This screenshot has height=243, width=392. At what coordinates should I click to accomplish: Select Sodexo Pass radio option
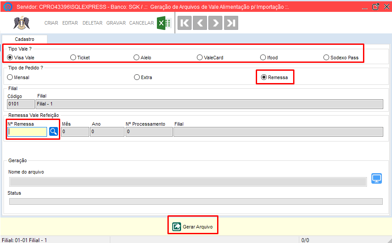point(341,58)
